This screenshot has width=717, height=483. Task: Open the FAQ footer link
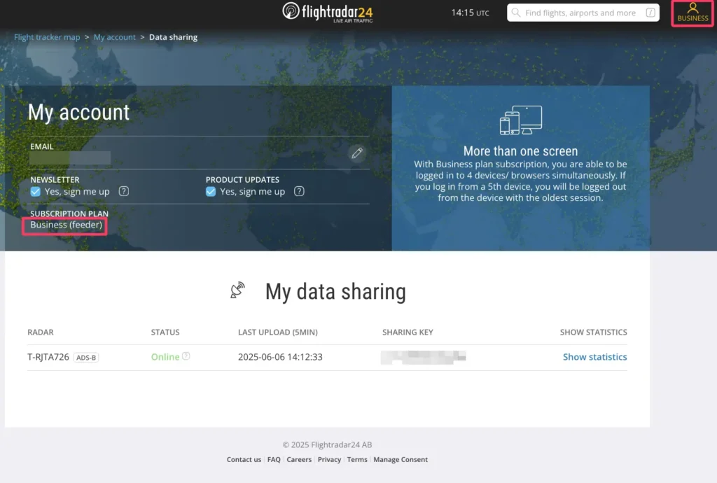tap(274, 459)
